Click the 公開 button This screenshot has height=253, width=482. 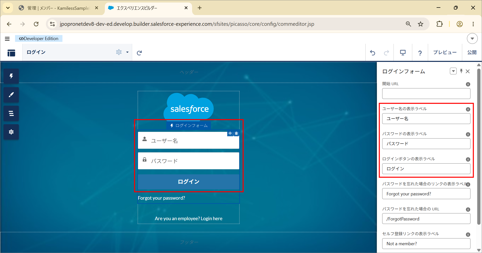pyautogui.click(x=472, y=52)
